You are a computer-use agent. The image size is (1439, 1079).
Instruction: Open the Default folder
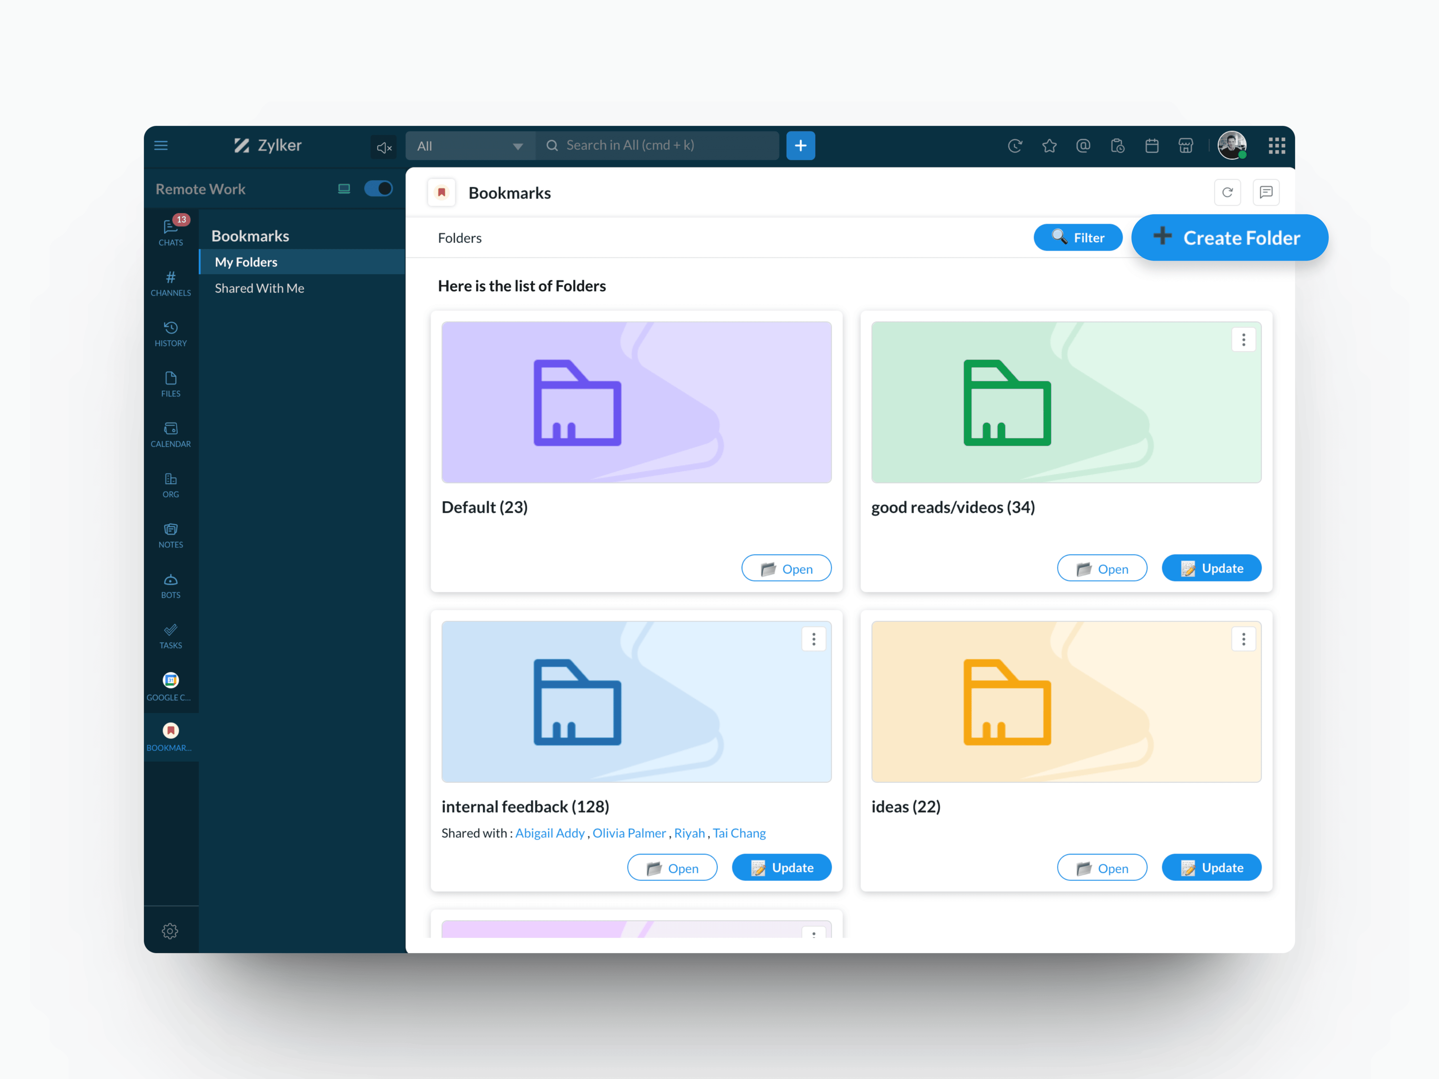pyautogui.click(x=786, y=569)
